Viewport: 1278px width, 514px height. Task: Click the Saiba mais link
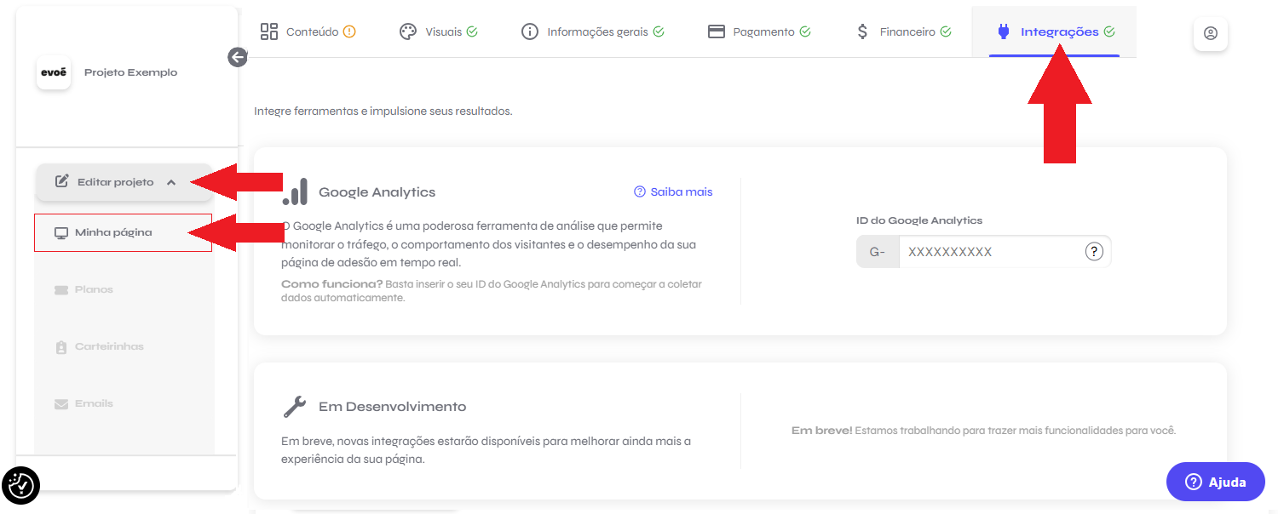673,192
